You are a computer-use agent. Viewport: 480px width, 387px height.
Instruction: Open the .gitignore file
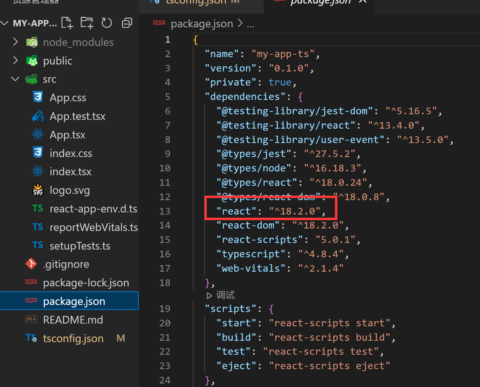[66, 264]
